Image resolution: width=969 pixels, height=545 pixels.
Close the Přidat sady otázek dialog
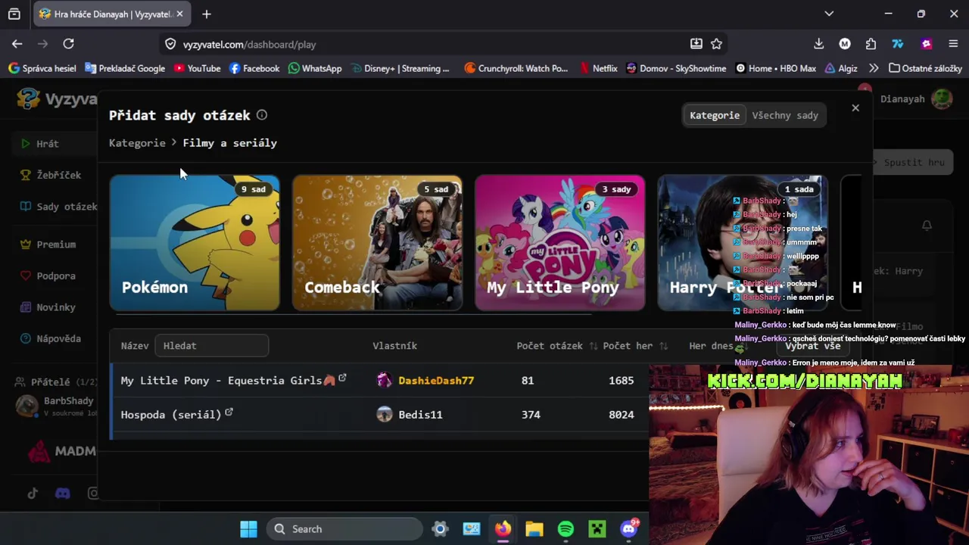(855, 107)
